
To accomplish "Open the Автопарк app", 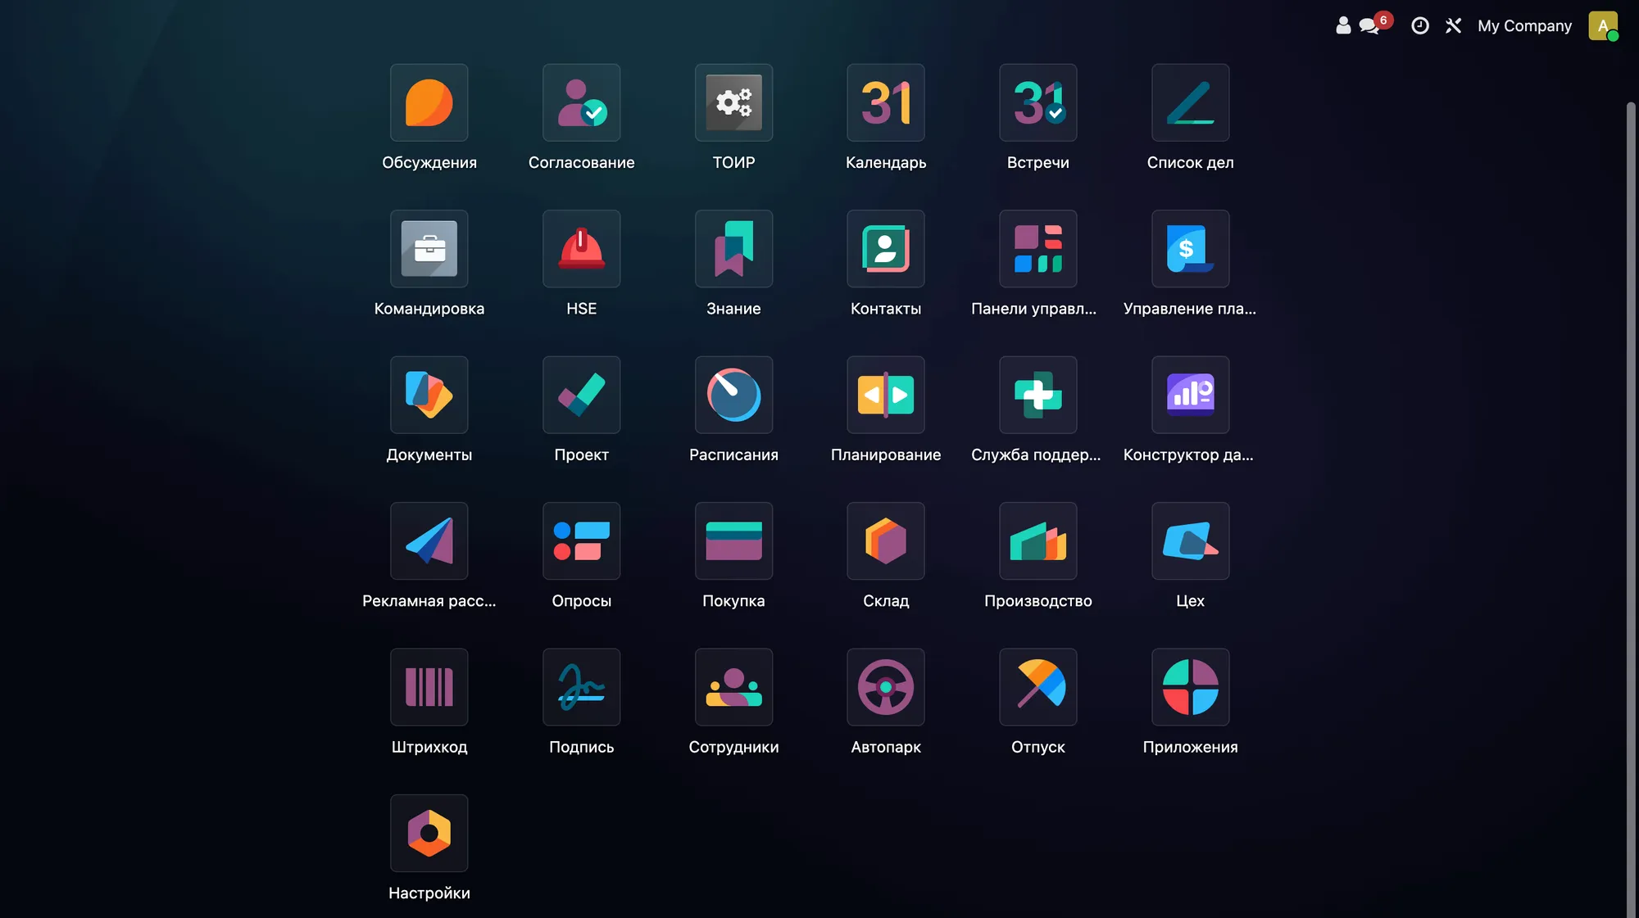I will [x=886, y=687].
